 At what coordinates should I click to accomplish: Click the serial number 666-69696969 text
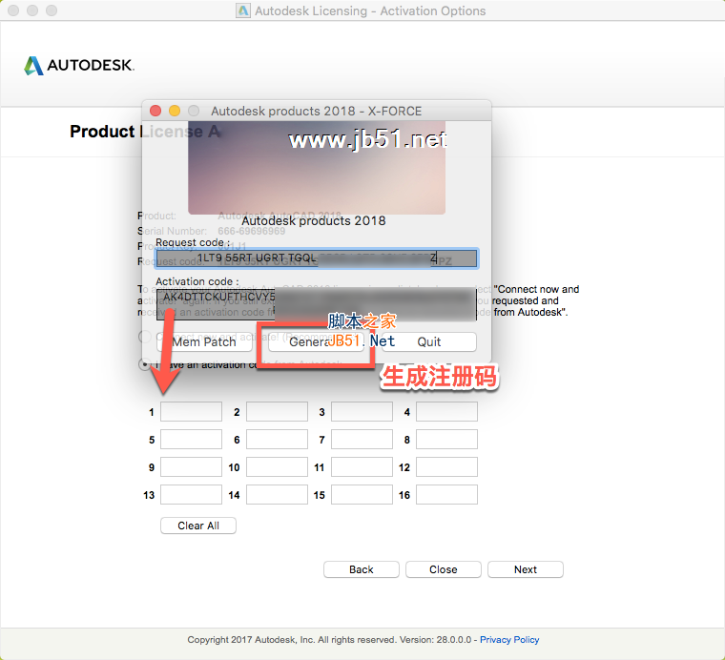tap(252, 231)
